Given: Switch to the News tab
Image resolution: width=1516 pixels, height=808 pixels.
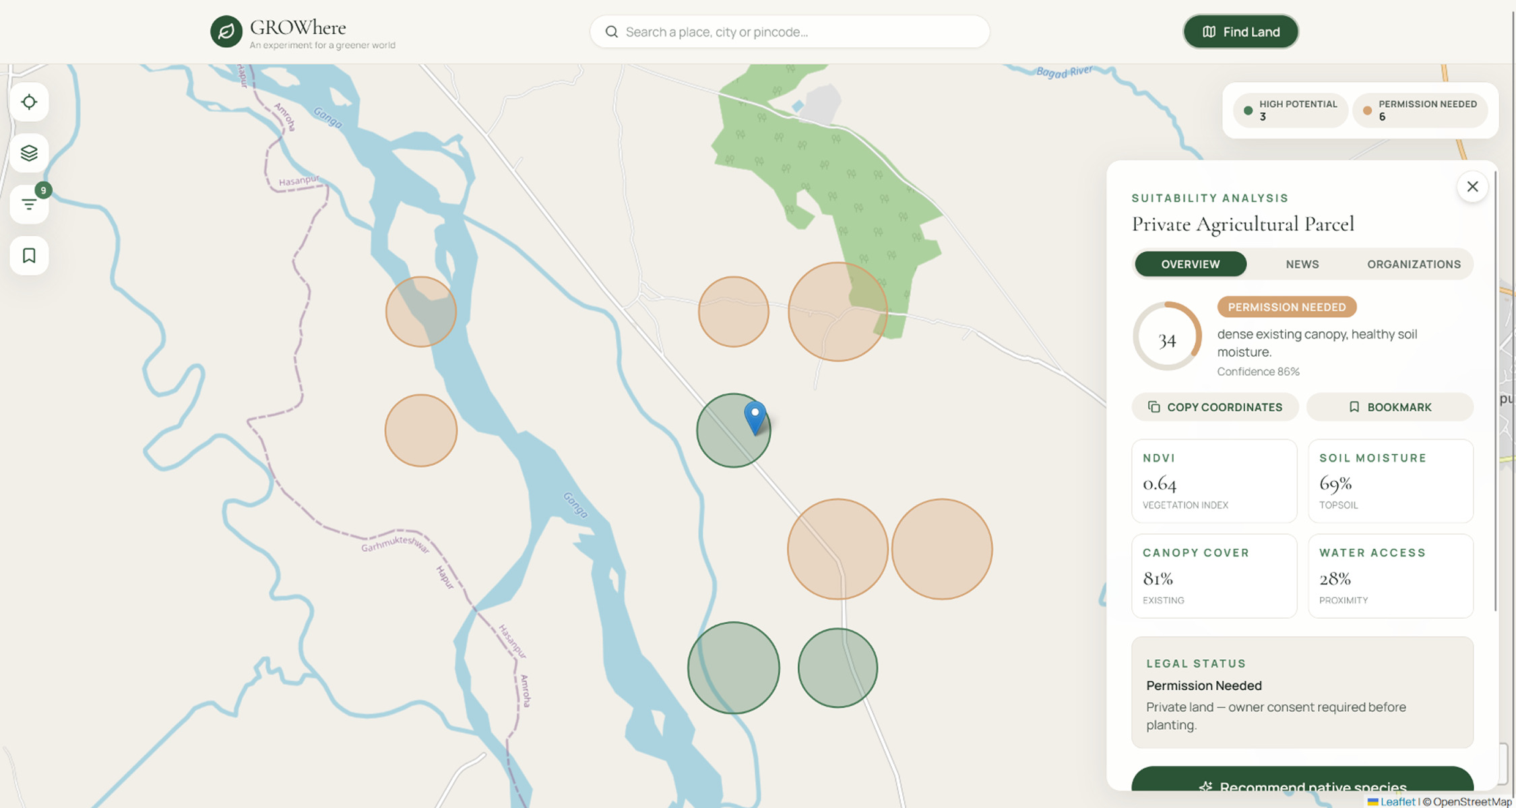Looking at the screenshot, I should tap(1302, 264).
